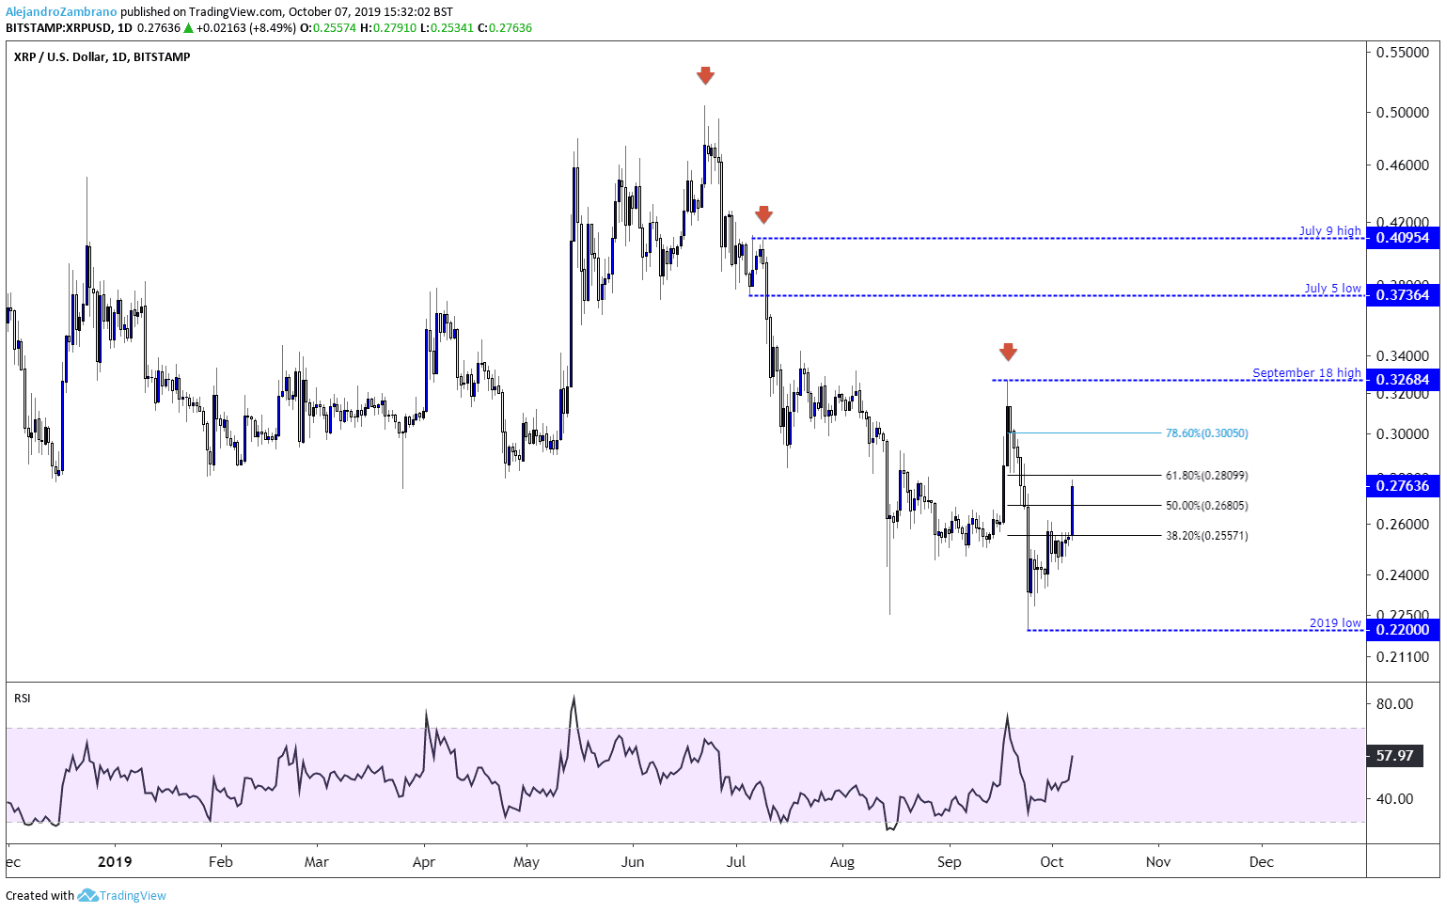Click the 2019 low annotation text

click(x=1335, y=623)
